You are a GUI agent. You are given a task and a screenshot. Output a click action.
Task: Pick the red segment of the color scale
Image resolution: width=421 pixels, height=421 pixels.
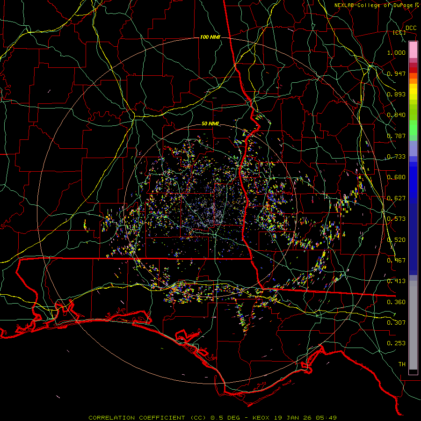[x=413, y=70]
